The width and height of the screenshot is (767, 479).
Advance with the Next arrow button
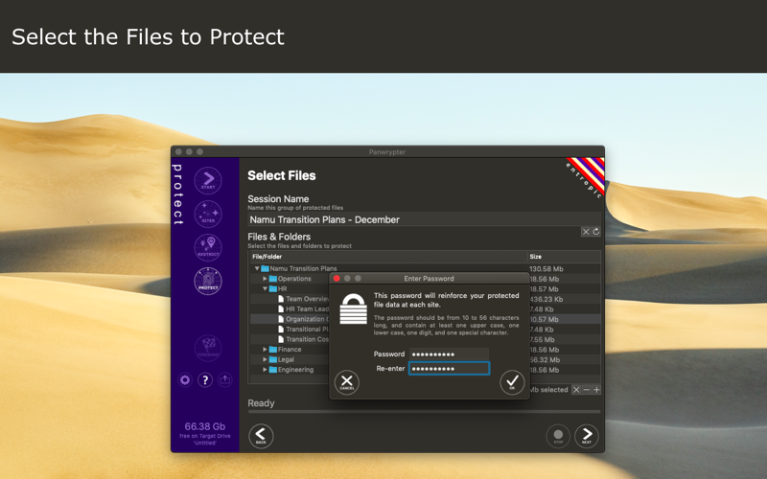587,436
